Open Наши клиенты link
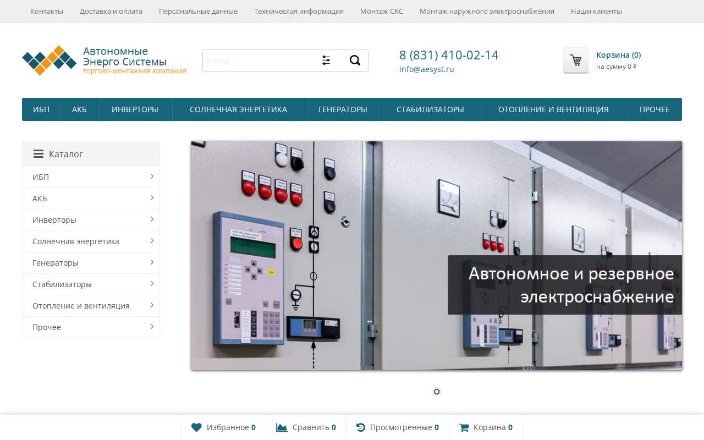This screenshot has width=704, height=440. tap(596, 11)
